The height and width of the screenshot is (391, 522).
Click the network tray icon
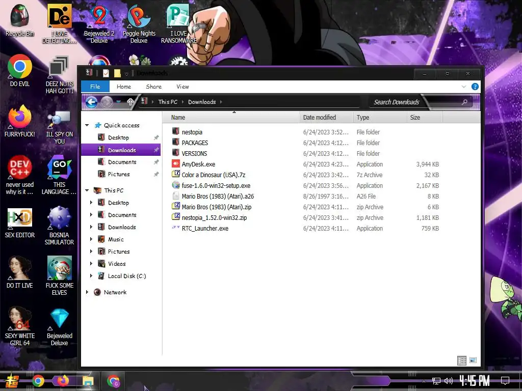436,381
